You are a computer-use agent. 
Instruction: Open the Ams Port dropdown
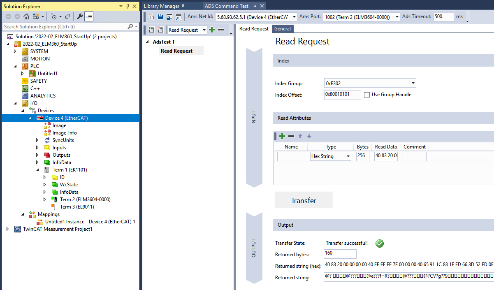(397, 17)
